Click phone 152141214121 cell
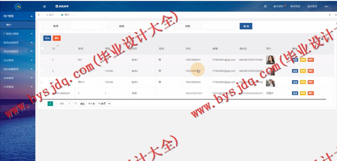The image size is (337, 161). pos(193,93)
